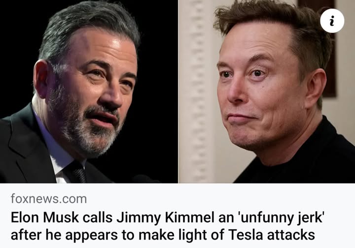The image size is (355, 248).
Task: Click the word 'calls' in the headline
Action: coord(97,217)
